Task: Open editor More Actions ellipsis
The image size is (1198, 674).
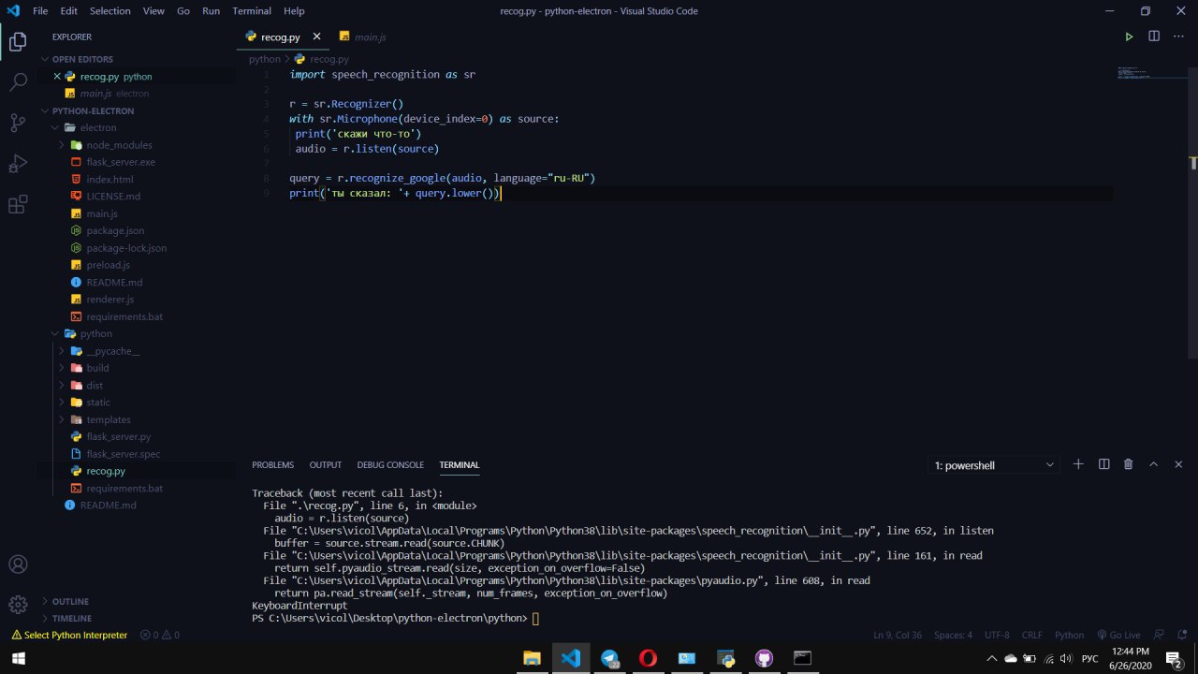Action: [x=1178, y=37]
